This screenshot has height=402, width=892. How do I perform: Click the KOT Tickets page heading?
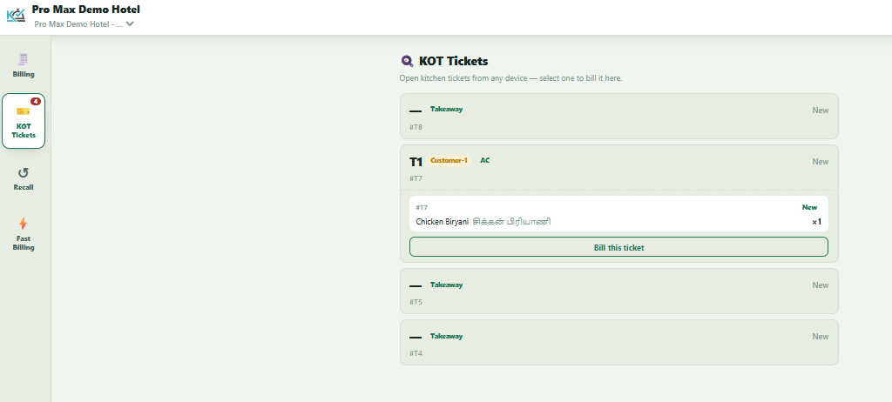tap(453, 62)
